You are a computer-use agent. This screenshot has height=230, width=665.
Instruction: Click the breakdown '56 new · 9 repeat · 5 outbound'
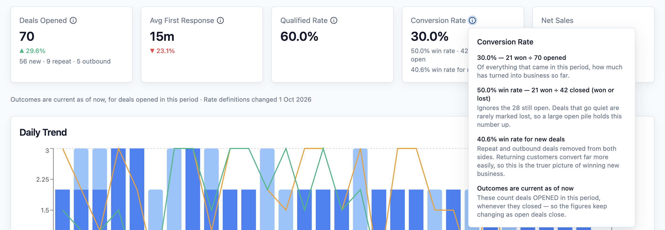(65, 61)
